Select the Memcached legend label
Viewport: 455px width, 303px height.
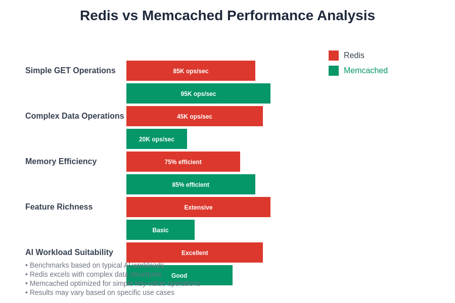(x=366, y=71)
